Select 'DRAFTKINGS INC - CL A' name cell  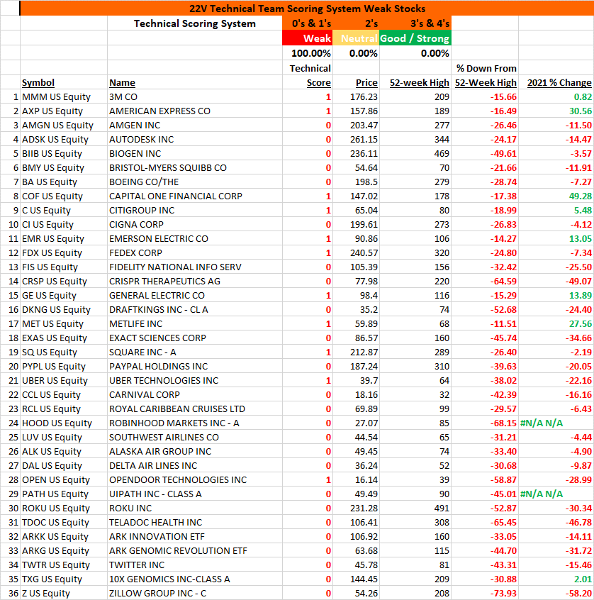click(195, 309)
